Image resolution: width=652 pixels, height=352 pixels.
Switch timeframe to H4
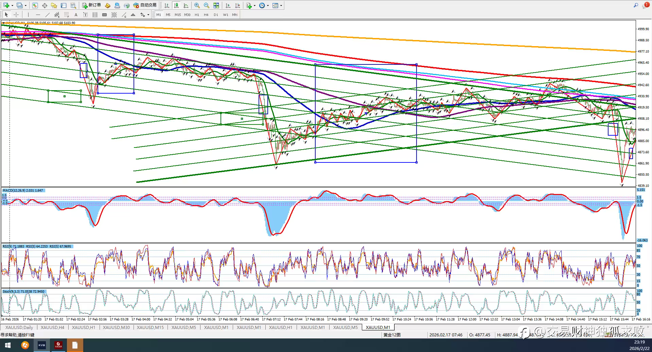[x=206, y=15]
